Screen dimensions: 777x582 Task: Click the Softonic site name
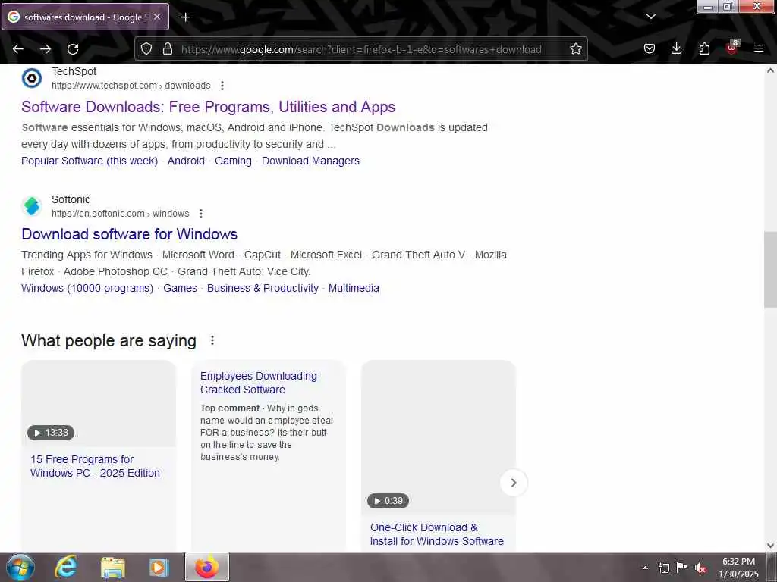71,199
